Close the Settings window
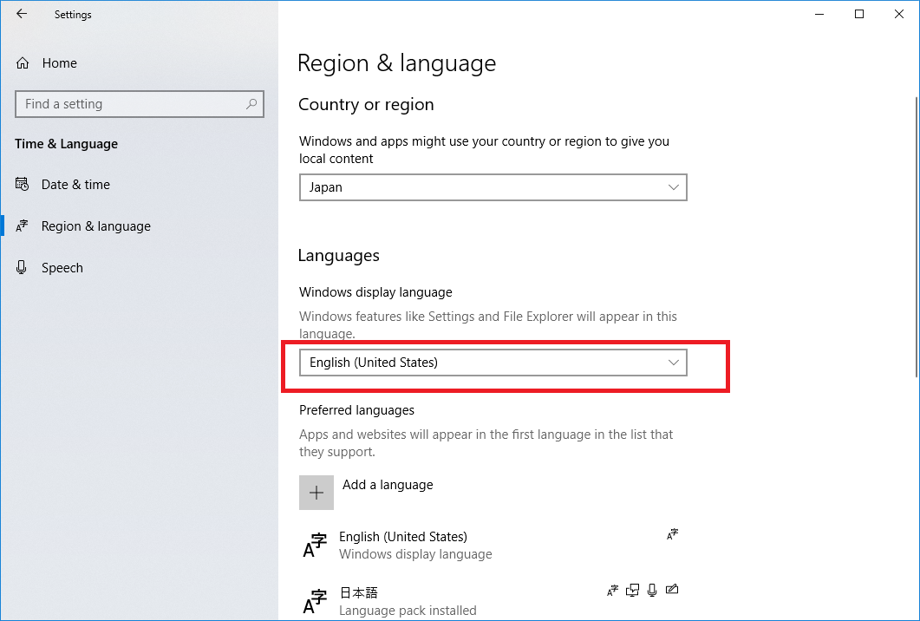This screenshot has height=621, width=920. pos(899,14)
